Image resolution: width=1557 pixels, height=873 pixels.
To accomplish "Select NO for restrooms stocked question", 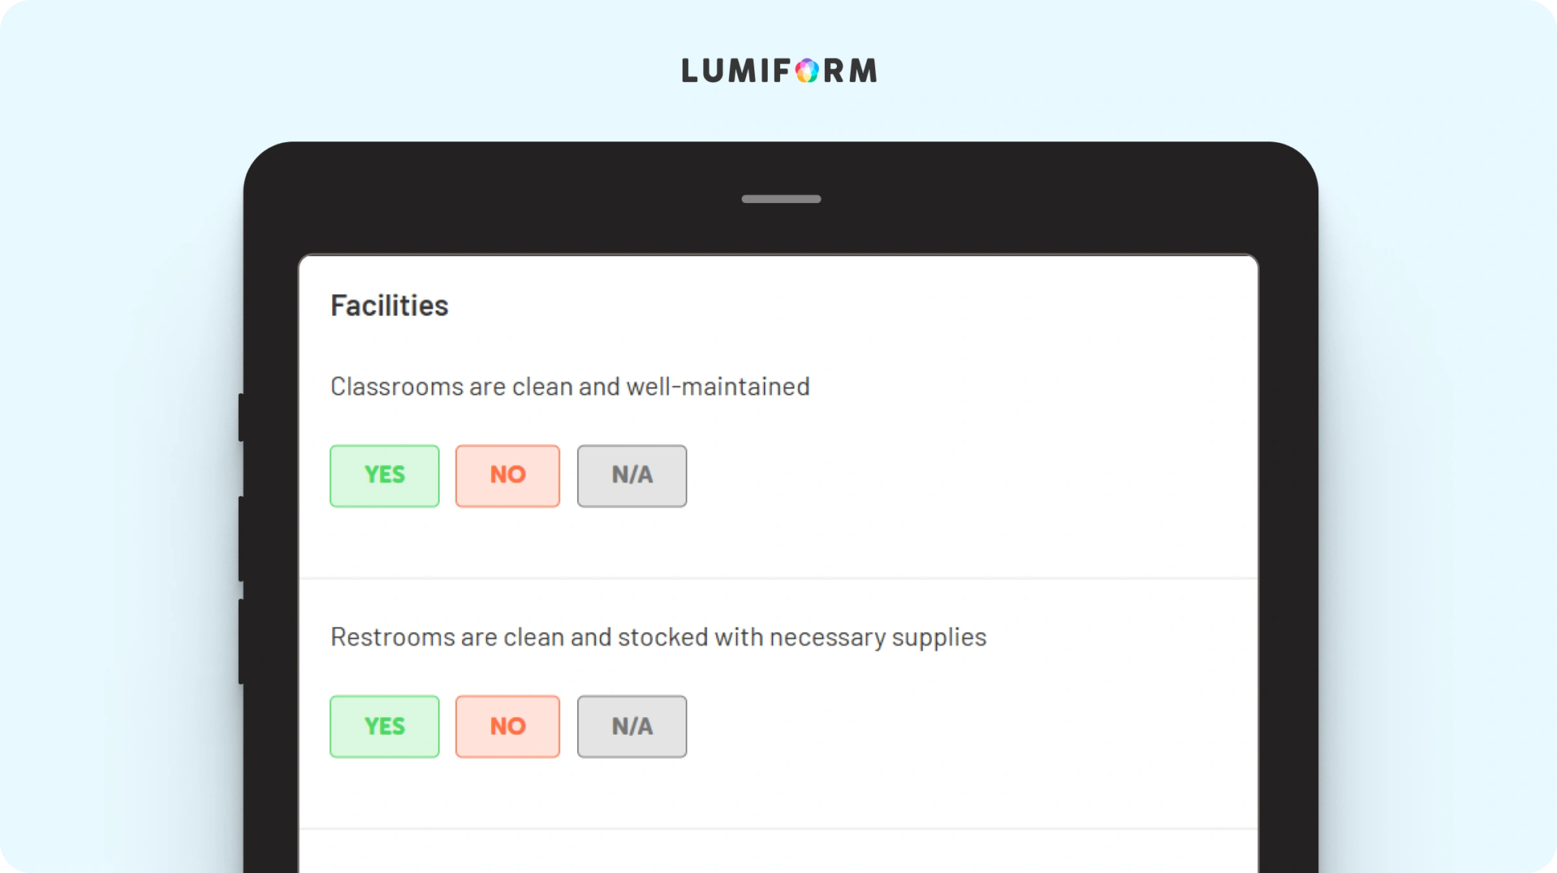I will pos(507,726).
